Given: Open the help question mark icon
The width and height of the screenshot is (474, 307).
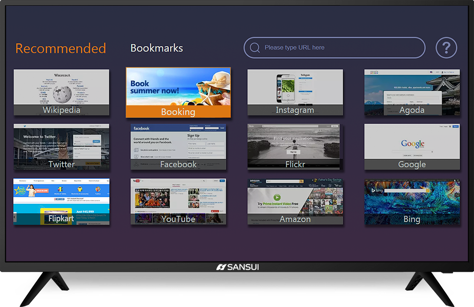Looking at the screenshot, I should point(446,48).
